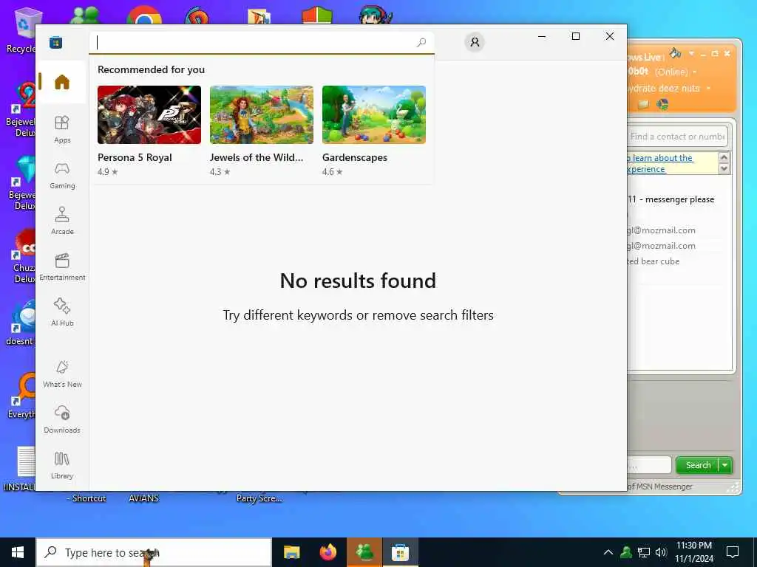The height and width of the screenshot is (567, 757).
Task: Open the Gaming section
Action: point(62,175)
